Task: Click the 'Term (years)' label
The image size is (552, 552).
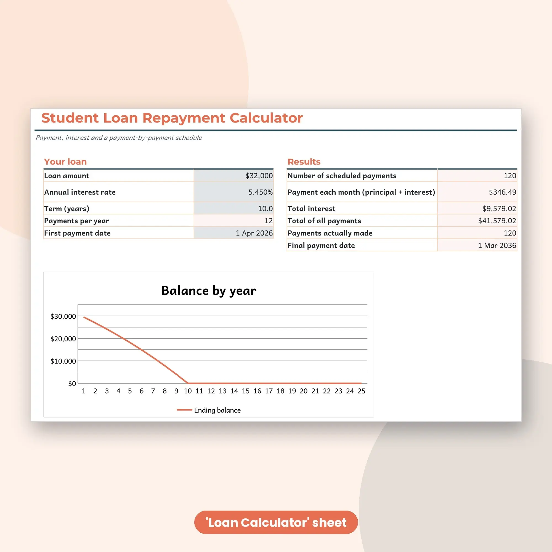Action: (67, 209)
